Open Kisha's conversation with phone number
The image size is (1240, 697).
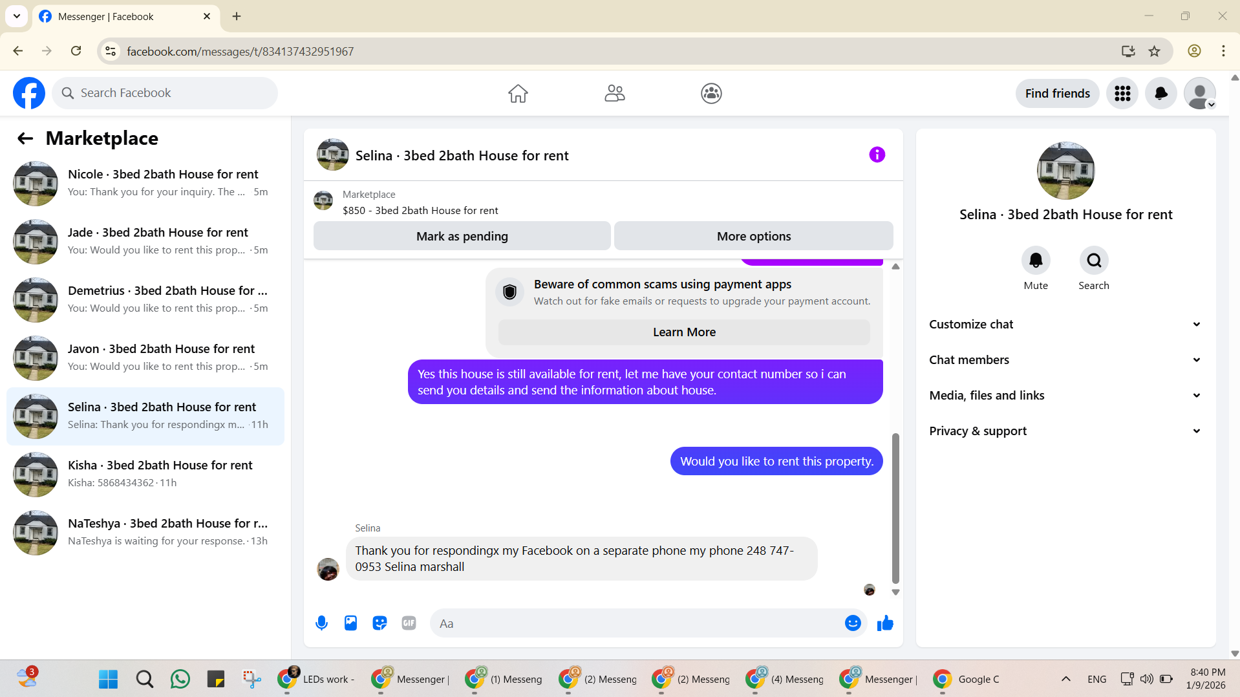click(x=145, y=475)
